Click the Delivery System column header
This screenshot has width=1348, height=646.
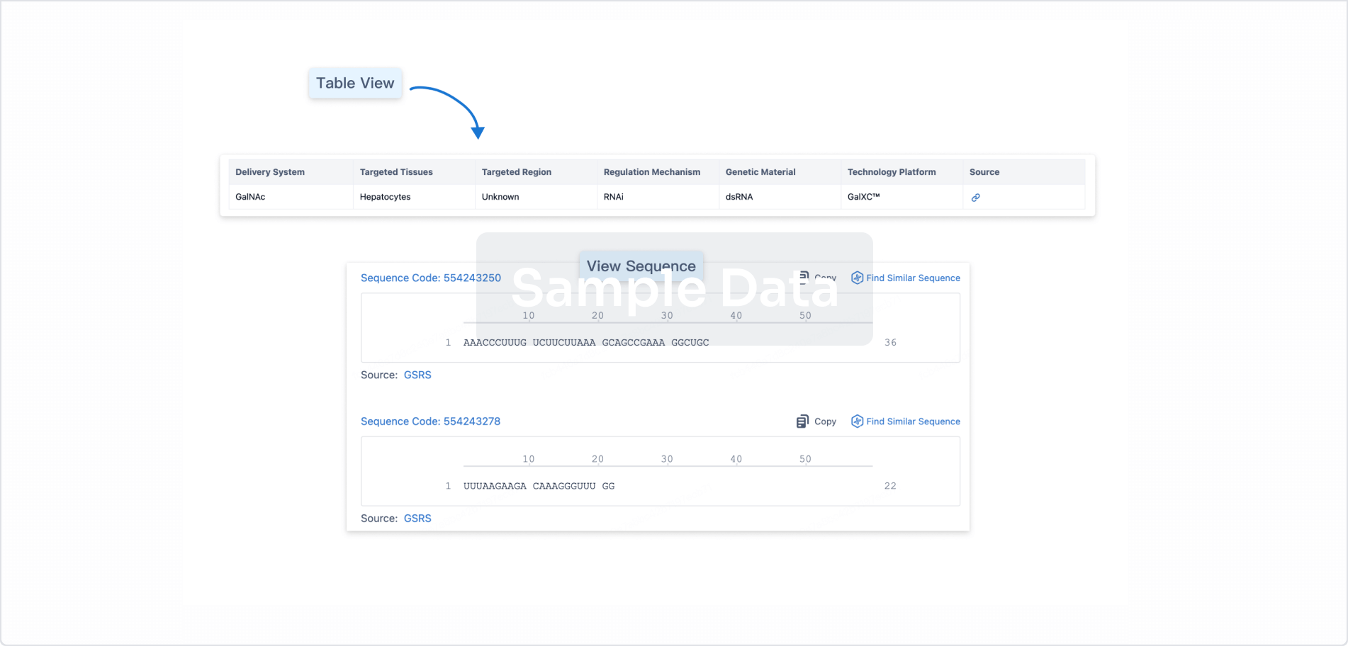click(x=270, y=171)
